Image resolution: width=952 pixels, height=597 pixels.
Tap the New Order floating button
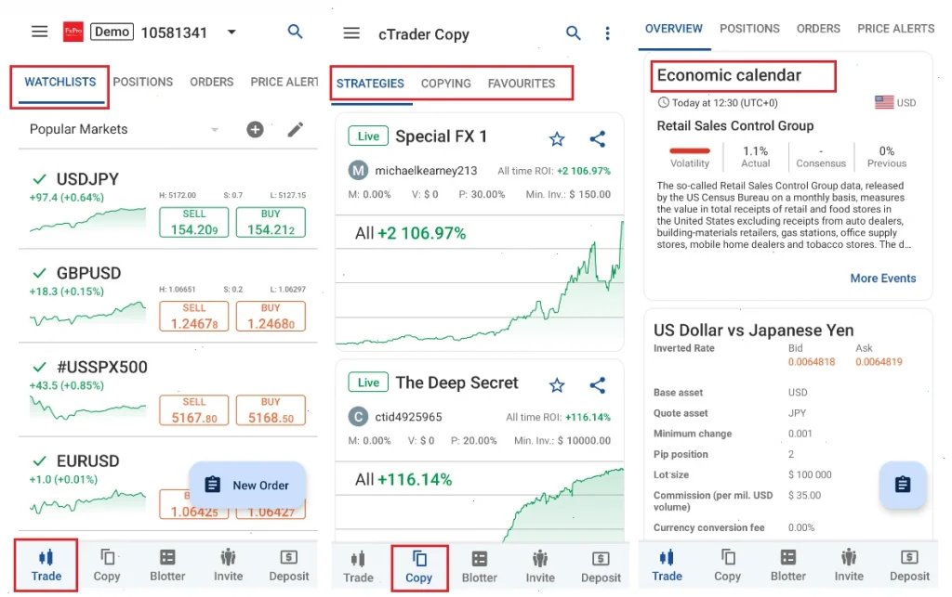[x=247, y=485]
